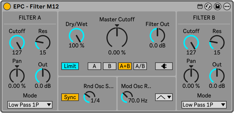Click the Filter A Out knob

(43, 76)
